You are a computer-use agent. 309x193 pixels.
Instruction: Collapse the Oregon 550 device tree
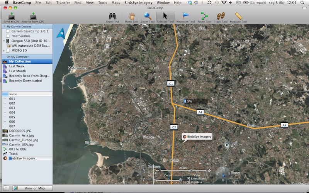point(4,41)
